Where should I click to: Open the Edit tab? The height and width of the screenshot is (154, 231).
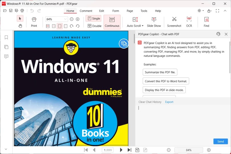click(102, 11)
